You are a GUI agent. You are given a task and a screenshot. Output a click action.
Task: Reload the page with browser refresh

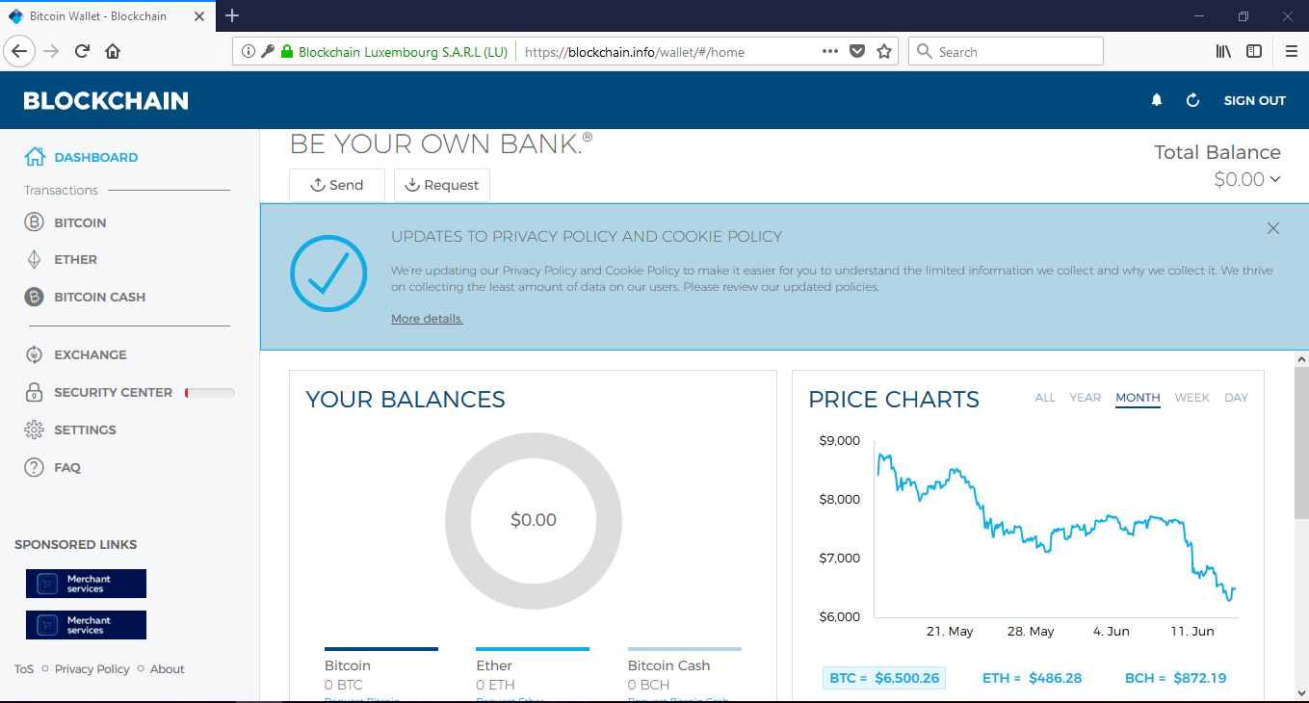82,52
